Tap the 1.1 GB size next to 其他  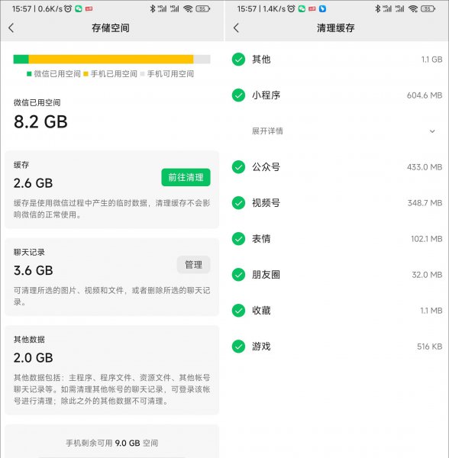[x=431, y=60]
